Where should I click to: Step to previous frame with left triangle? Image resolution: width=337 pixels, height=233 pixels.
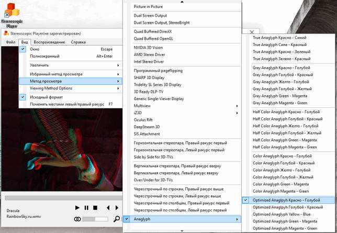(108, 208)
